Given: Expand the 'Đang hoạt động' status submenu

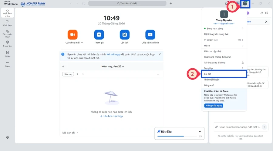Looking at the screenshot, I should point(242,29).
